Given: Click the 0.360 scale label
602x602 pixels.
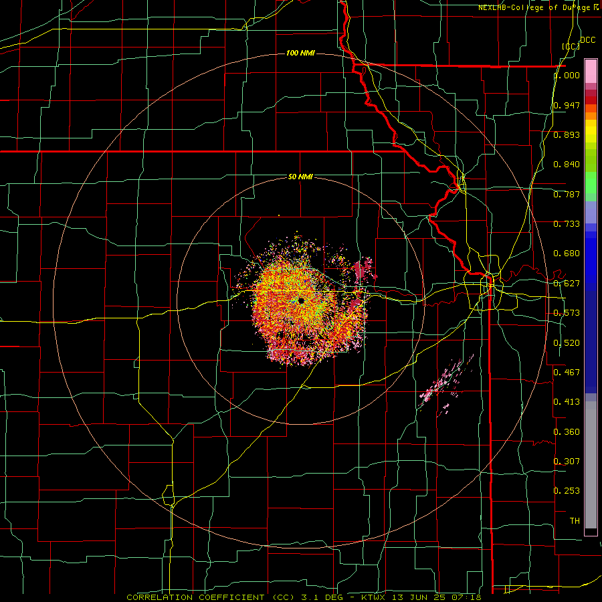Looking at the screenshot, I should tap(567, 432).
